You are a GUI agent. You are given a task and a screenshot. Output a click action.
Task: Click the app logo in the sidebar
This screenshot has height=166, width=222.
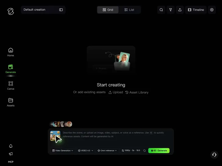point(11,11)
